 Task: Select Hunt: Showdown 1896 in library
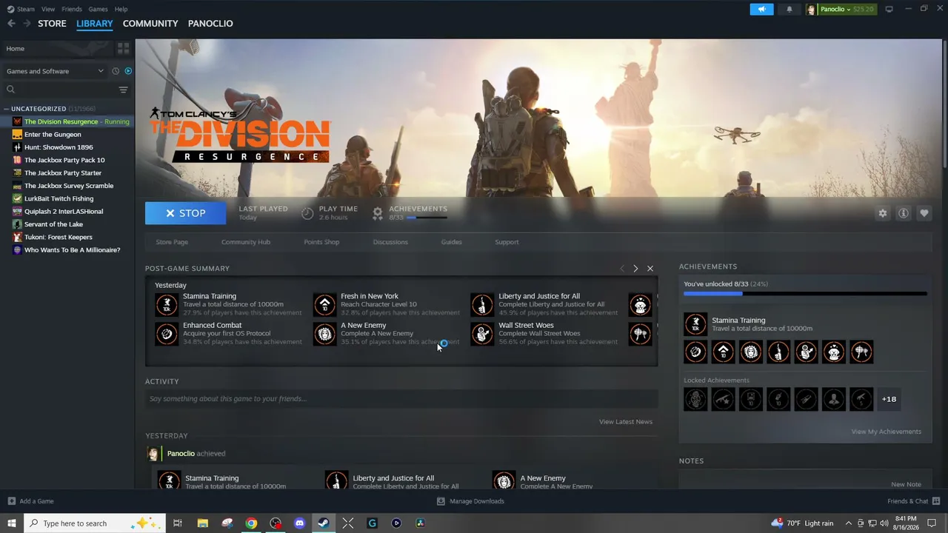pos(59,147)
